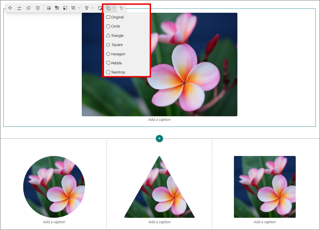Click the Crop tool icon
320x230 pixels.
tap(73, 8)
